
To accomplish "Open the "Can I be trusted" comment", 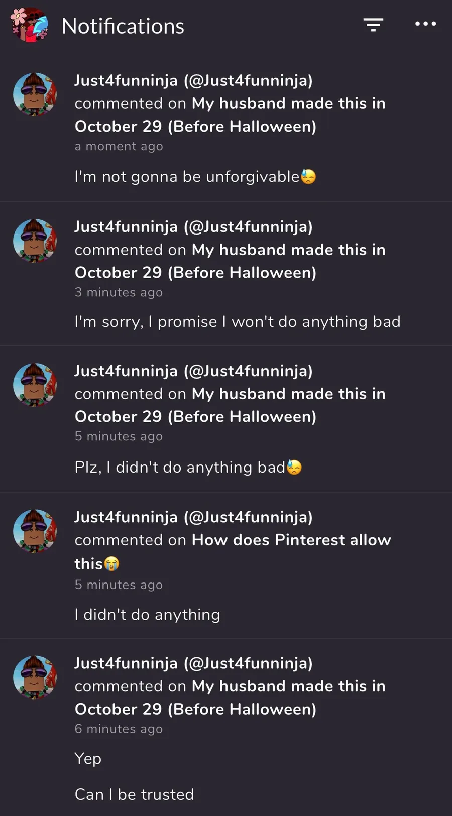I will pos(134,794).
